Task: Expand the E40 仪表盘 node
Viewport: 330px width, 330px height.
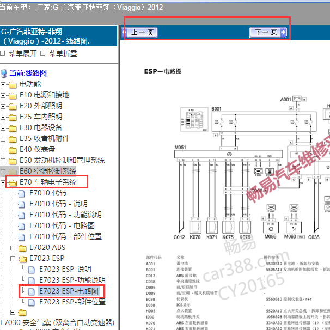Action: click(x=3, y=150)
